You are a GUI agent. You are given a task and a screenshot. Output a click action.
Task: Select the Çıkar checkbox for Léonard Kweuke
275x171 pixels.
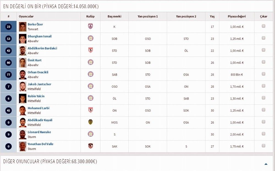click(x=263, y=134)
